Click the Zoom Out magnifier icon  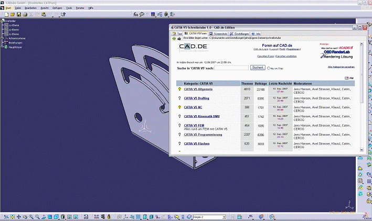(37, 217)
